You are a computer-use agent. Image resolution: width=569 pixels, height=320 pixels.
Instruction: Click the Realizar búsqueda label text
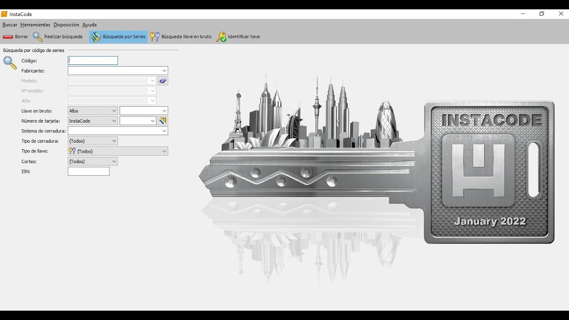point(63,37)
